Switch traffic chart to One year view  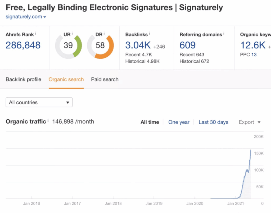[x=179, y=122]
